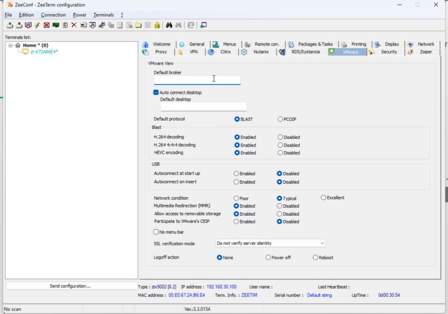Click the first green-arrow tray toolbar icon
This screenshot has height=314, width=448.
(10, 25)
